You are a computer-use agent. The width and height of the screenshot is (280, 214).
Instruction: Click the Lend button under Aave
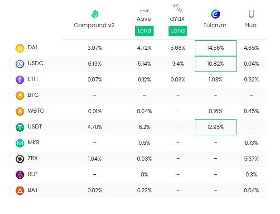[144, 31]
